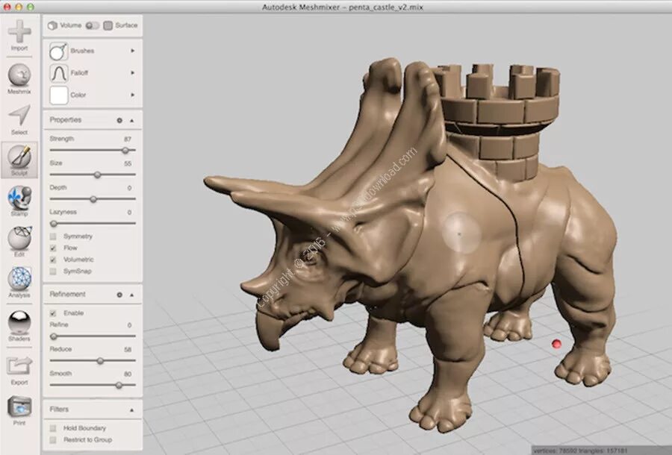Click the vertices and triangles status text
Image resolution: width=672 pixels, height=455 pixels.
point(580,451)
